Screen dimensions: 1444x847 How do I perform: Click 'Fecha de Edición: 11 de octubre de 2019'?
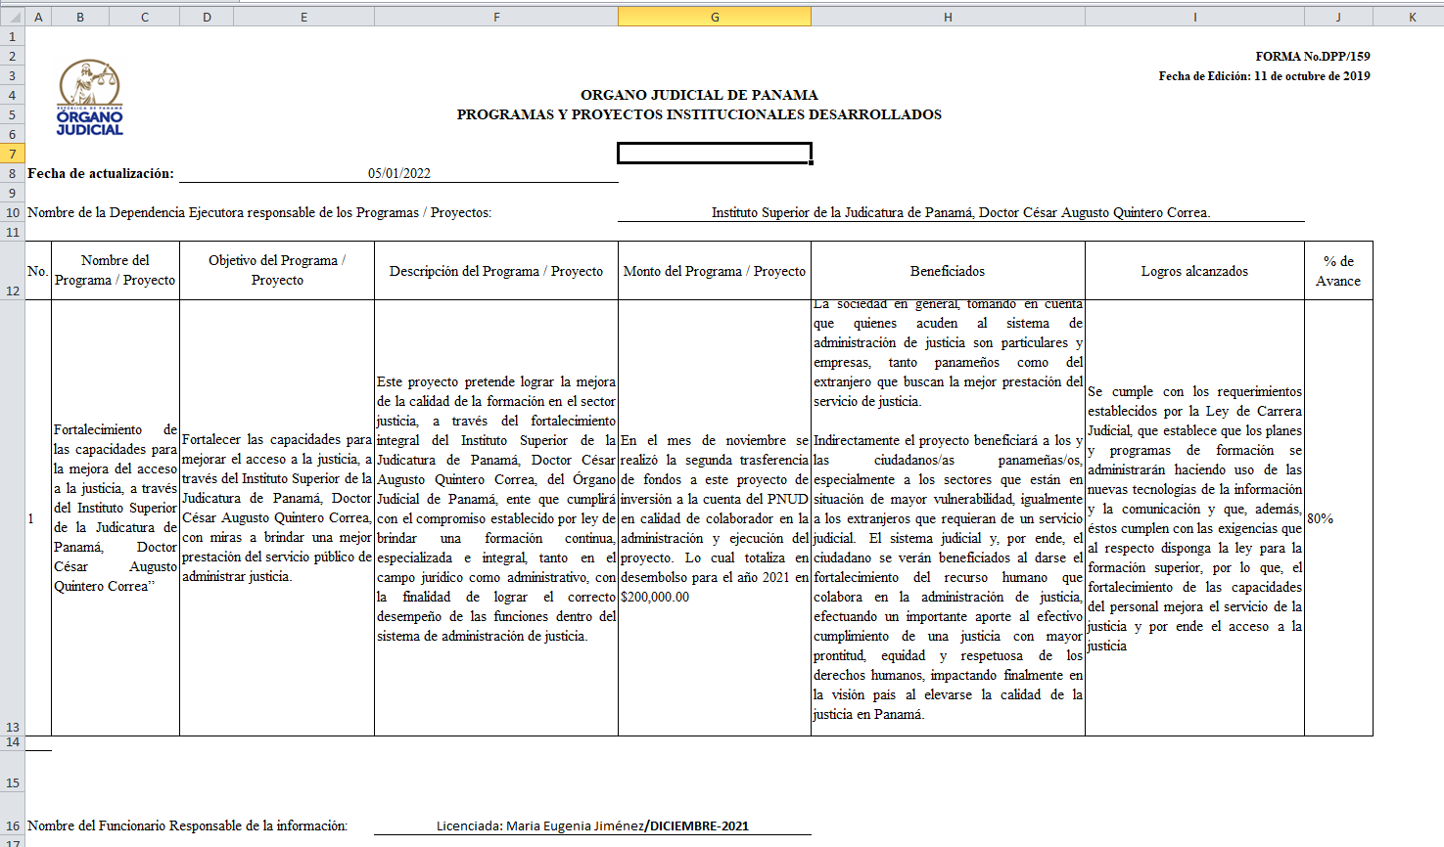tap(1264, 76)
